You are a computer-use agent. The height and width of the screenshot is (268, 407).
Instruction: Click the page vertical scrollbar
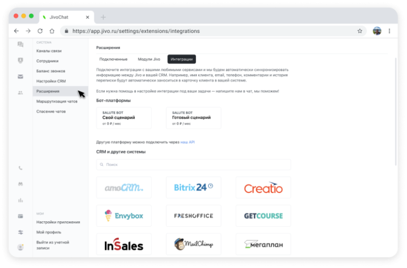point(396,111)
